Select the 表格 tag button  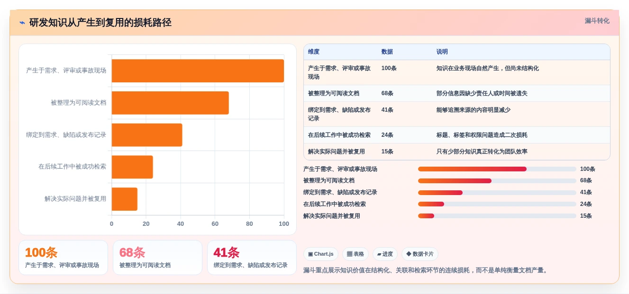(356, 254)
